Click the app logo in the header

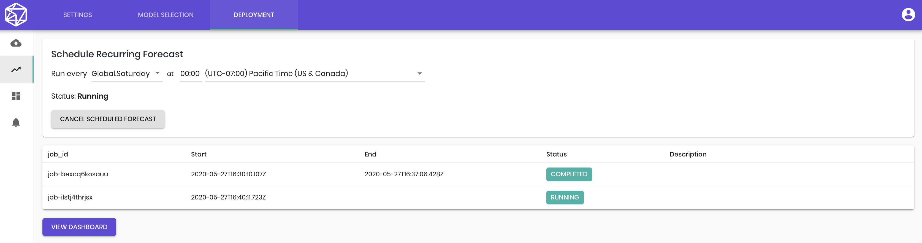[16, 15]
